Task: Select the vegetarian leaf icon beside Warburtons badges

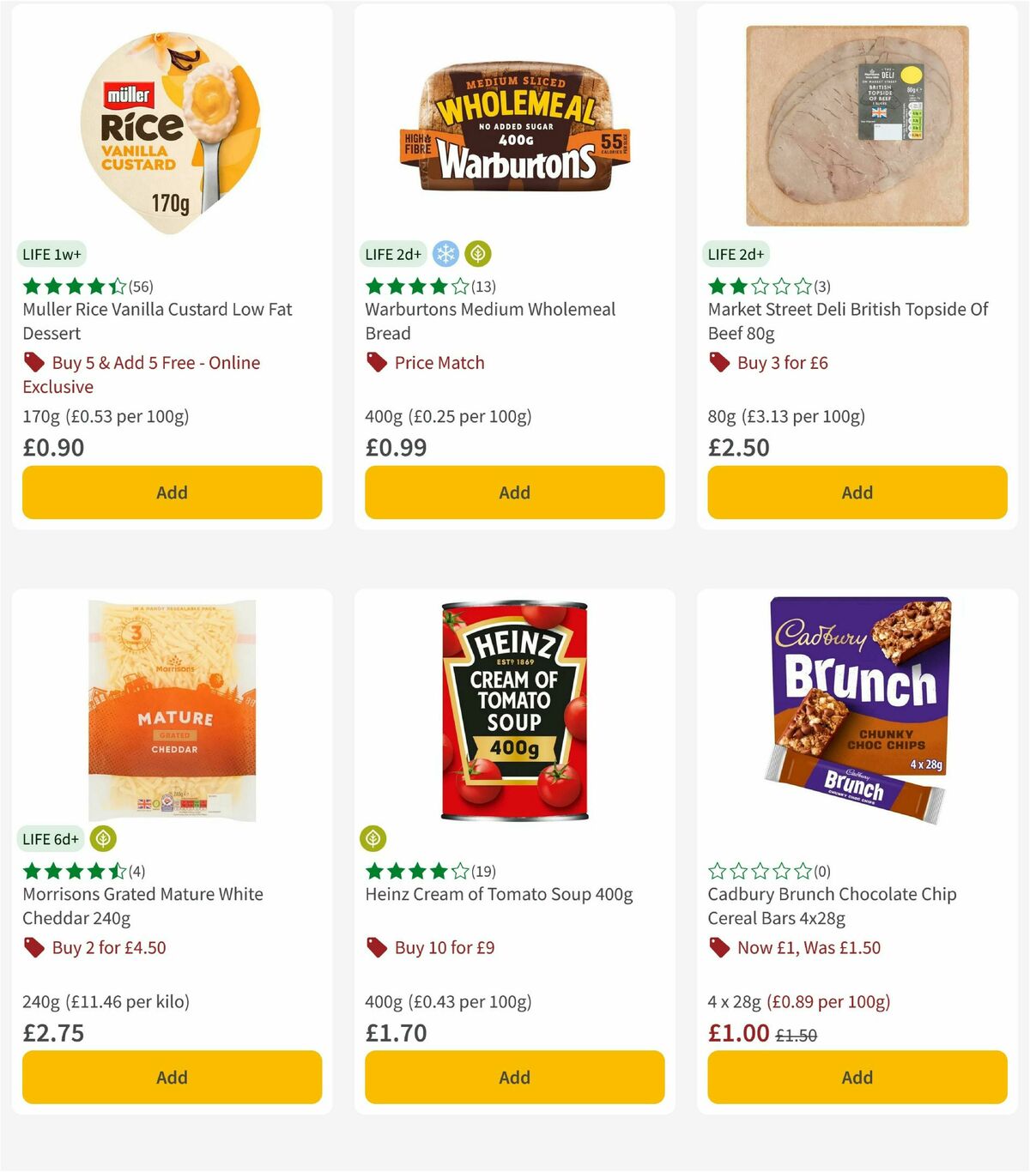Action: [x=478, y=254]
